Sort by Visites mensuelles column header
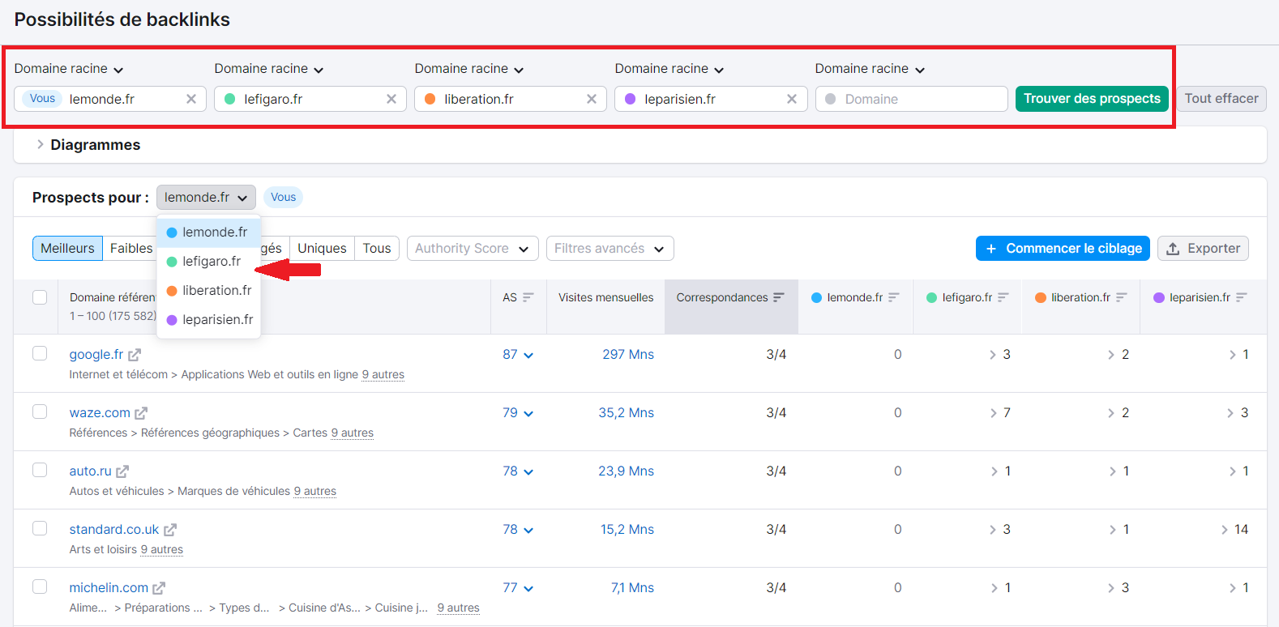The image size is (1279, 627). [x=605, y=297]
